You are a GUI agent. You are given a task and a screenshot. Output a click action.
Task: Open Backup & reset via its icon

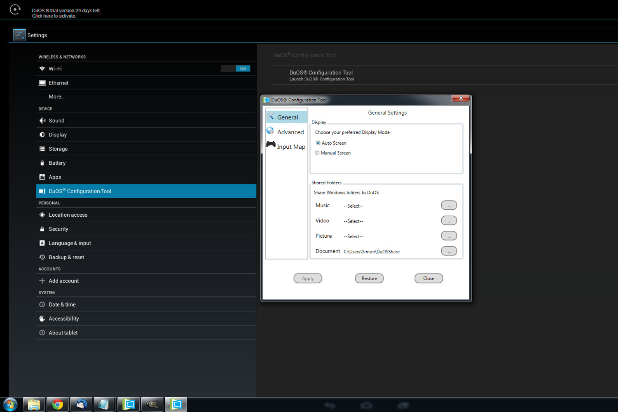point(42,257)
